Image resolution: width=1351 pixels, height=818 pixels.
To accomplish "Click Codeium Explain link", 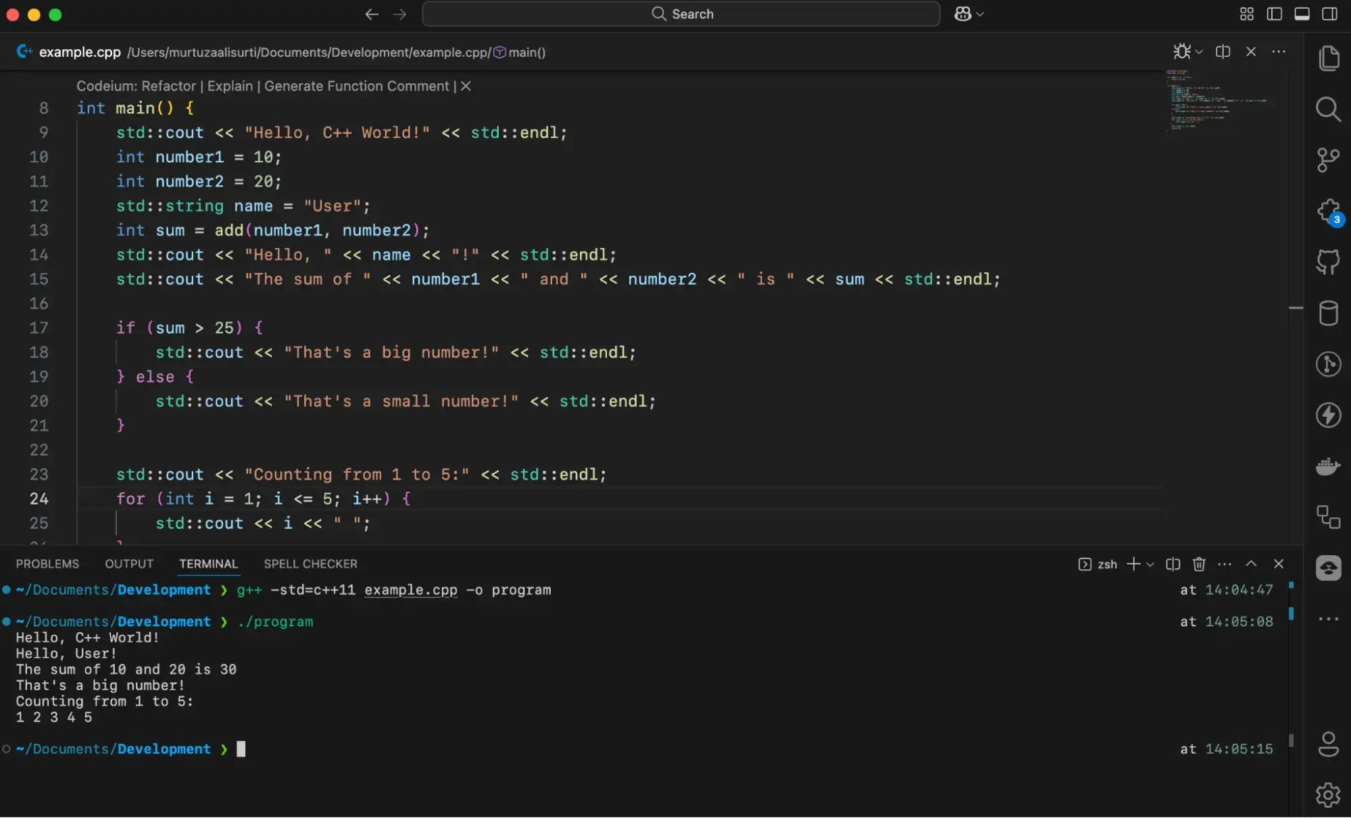I will pyautogui.click(x=230, y=86).
